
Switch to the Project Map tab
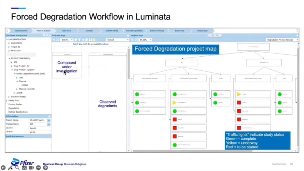[202, 31]
